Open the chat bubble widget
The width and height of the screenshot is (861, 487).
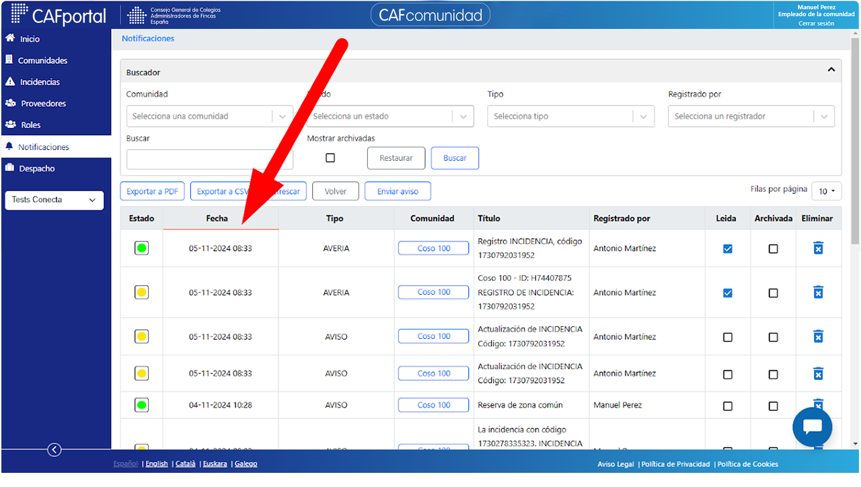pos(813,427)
